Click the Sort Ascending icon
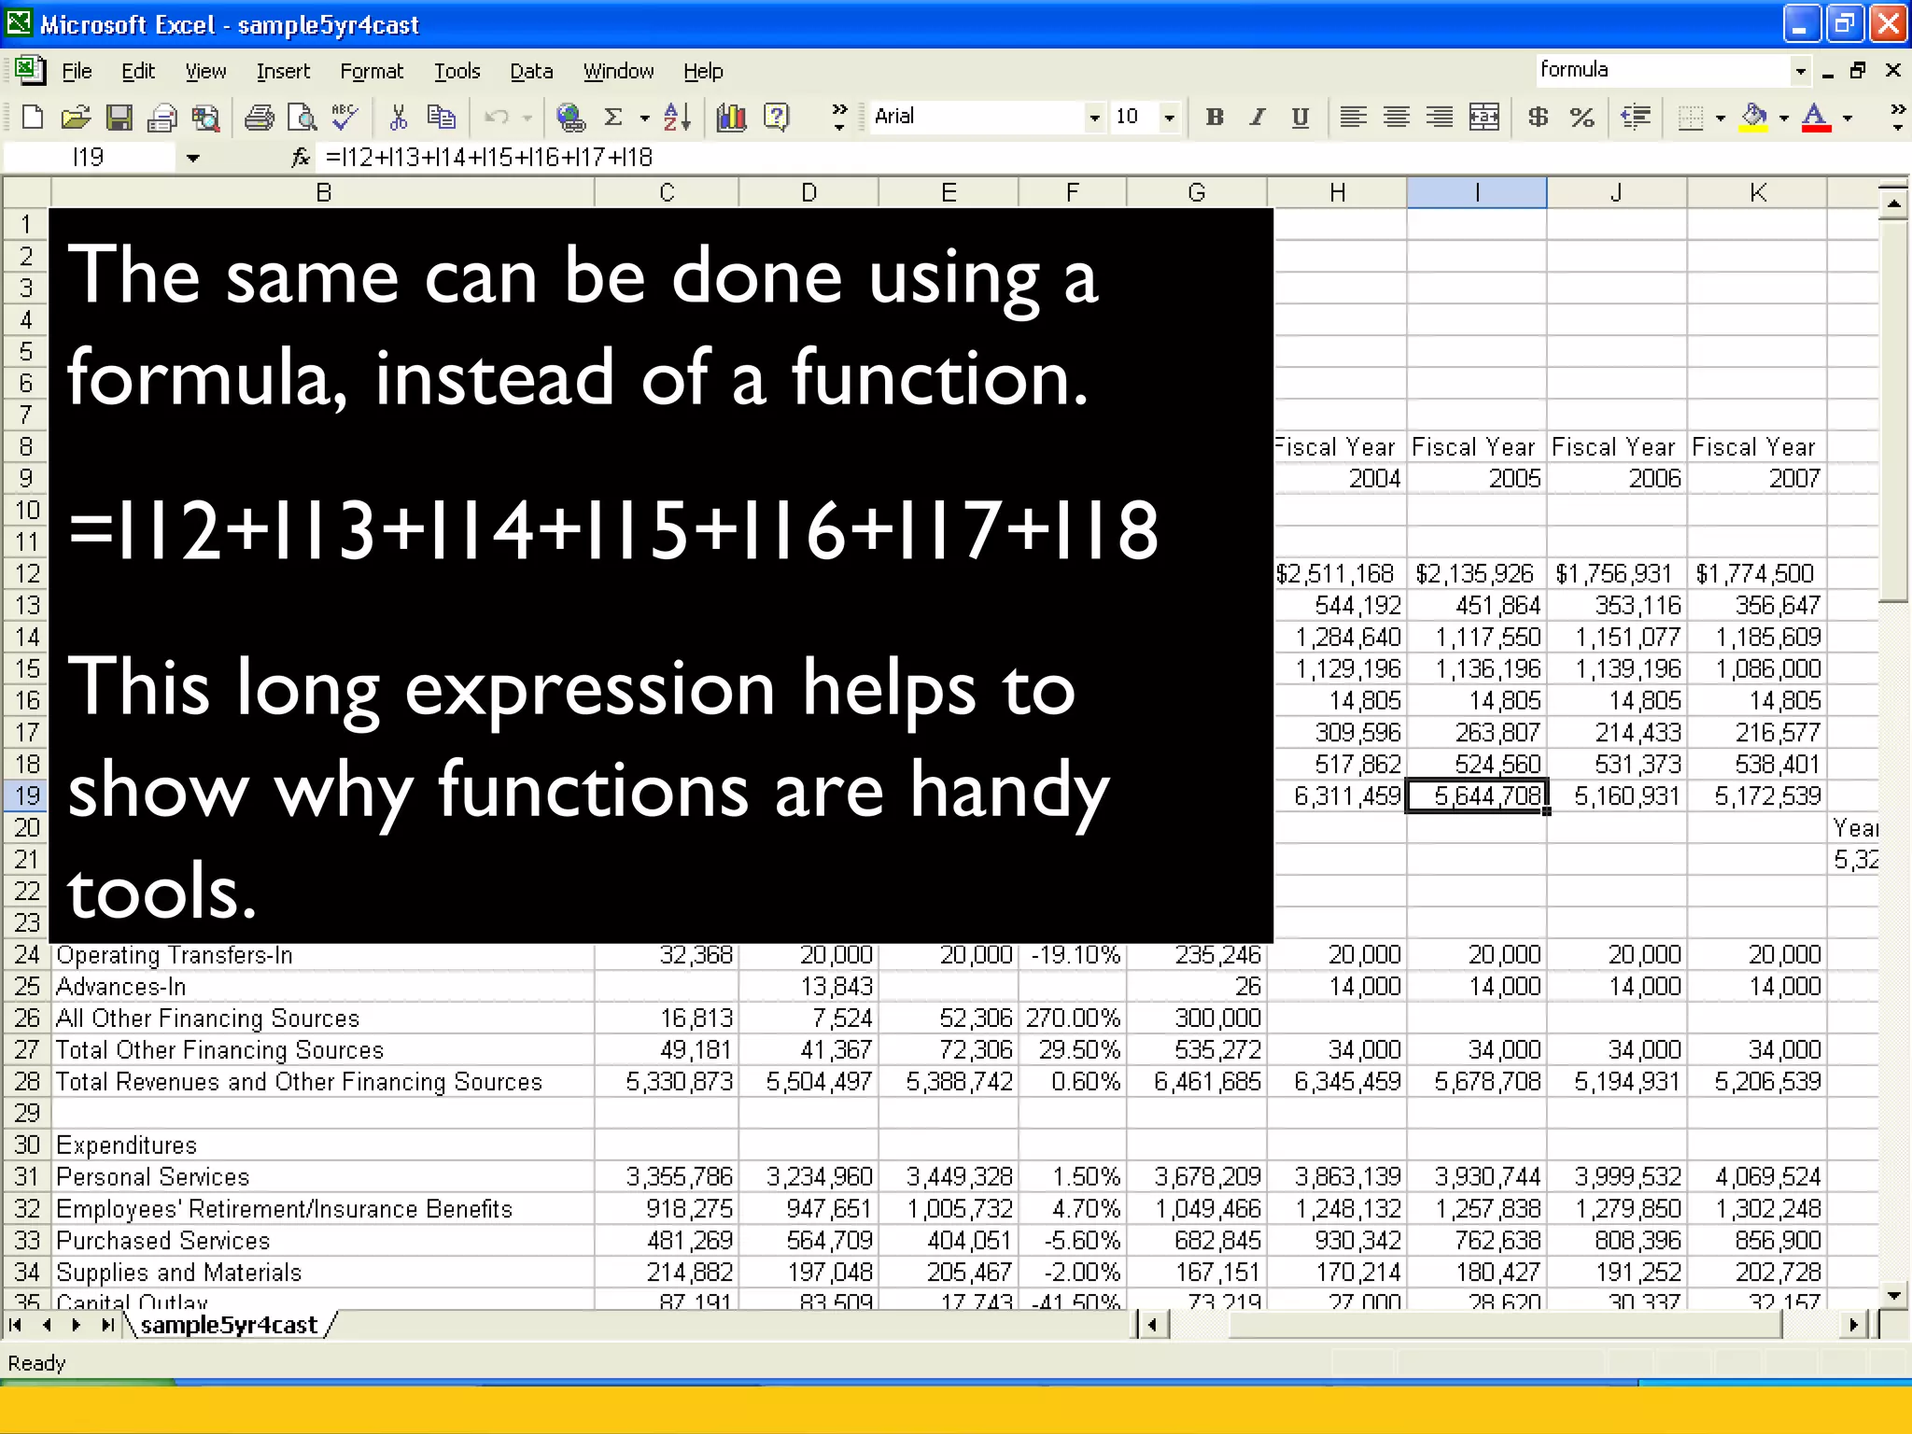 click(677, 117)
